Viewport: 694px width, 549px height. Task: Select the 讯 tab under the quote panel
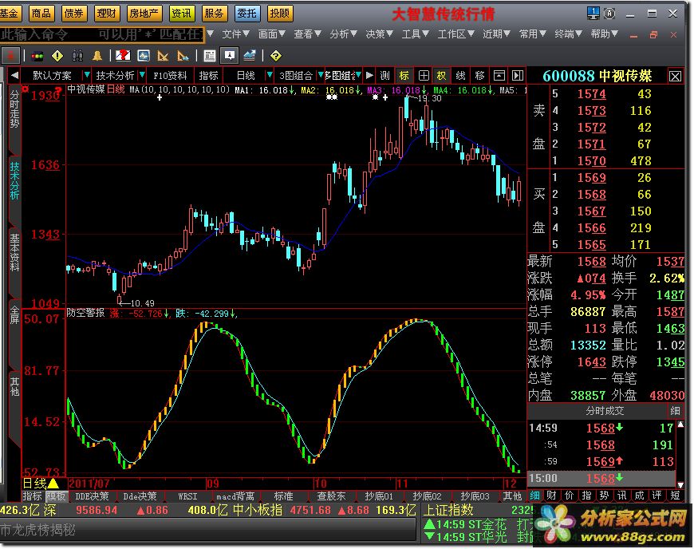(x=622, y=496)
